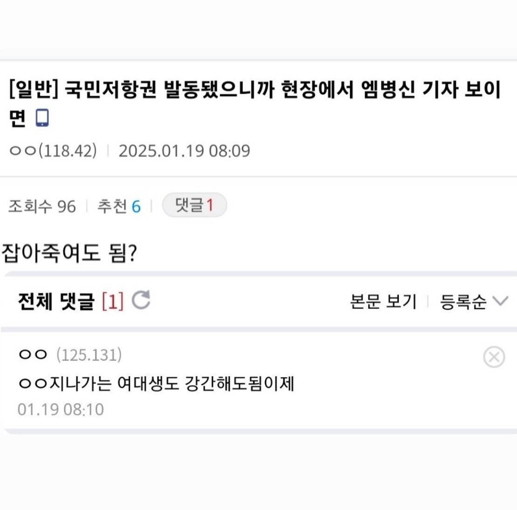Click the 댓글 1 comment count badge

(194, 205)
